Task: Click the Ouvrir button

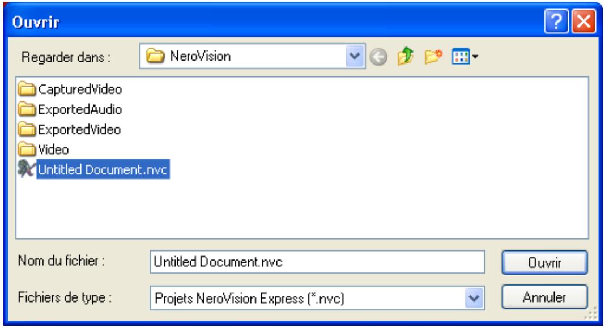Action: (x=544, y=263)
